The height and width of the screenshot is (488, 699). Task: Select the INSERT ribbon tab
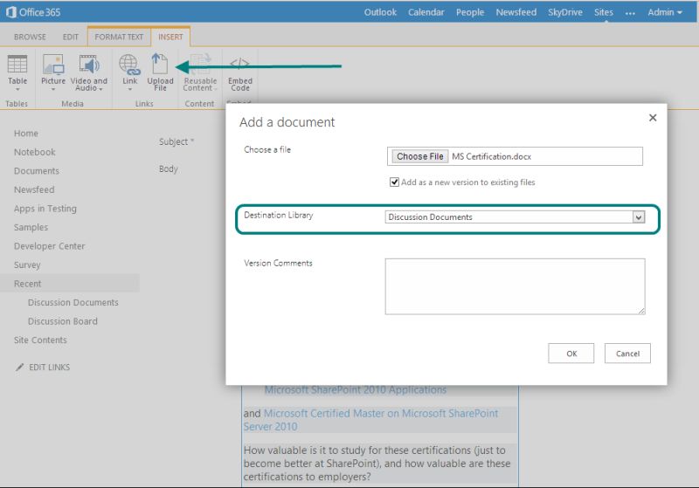[170, 37]
